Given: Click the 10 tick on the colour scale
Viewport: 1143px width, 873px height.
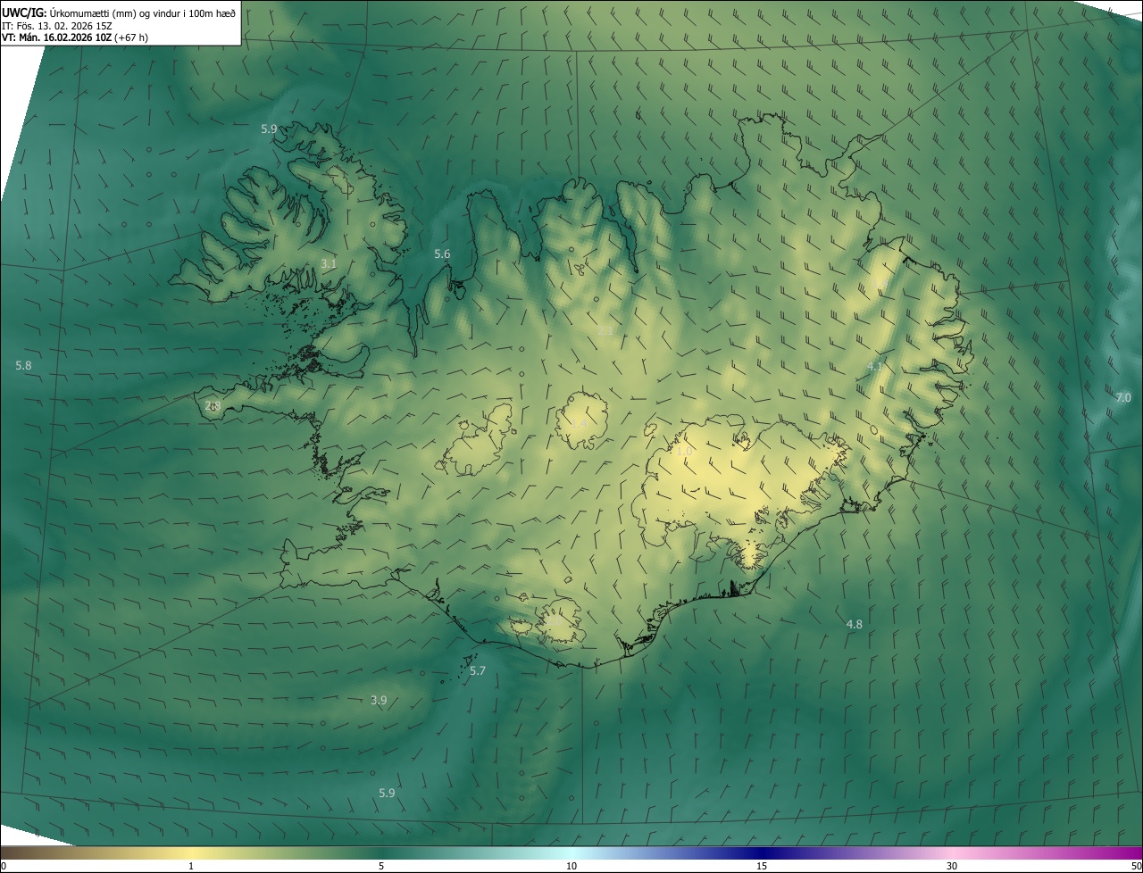Looking at the screenshot, I should point(571,867).
